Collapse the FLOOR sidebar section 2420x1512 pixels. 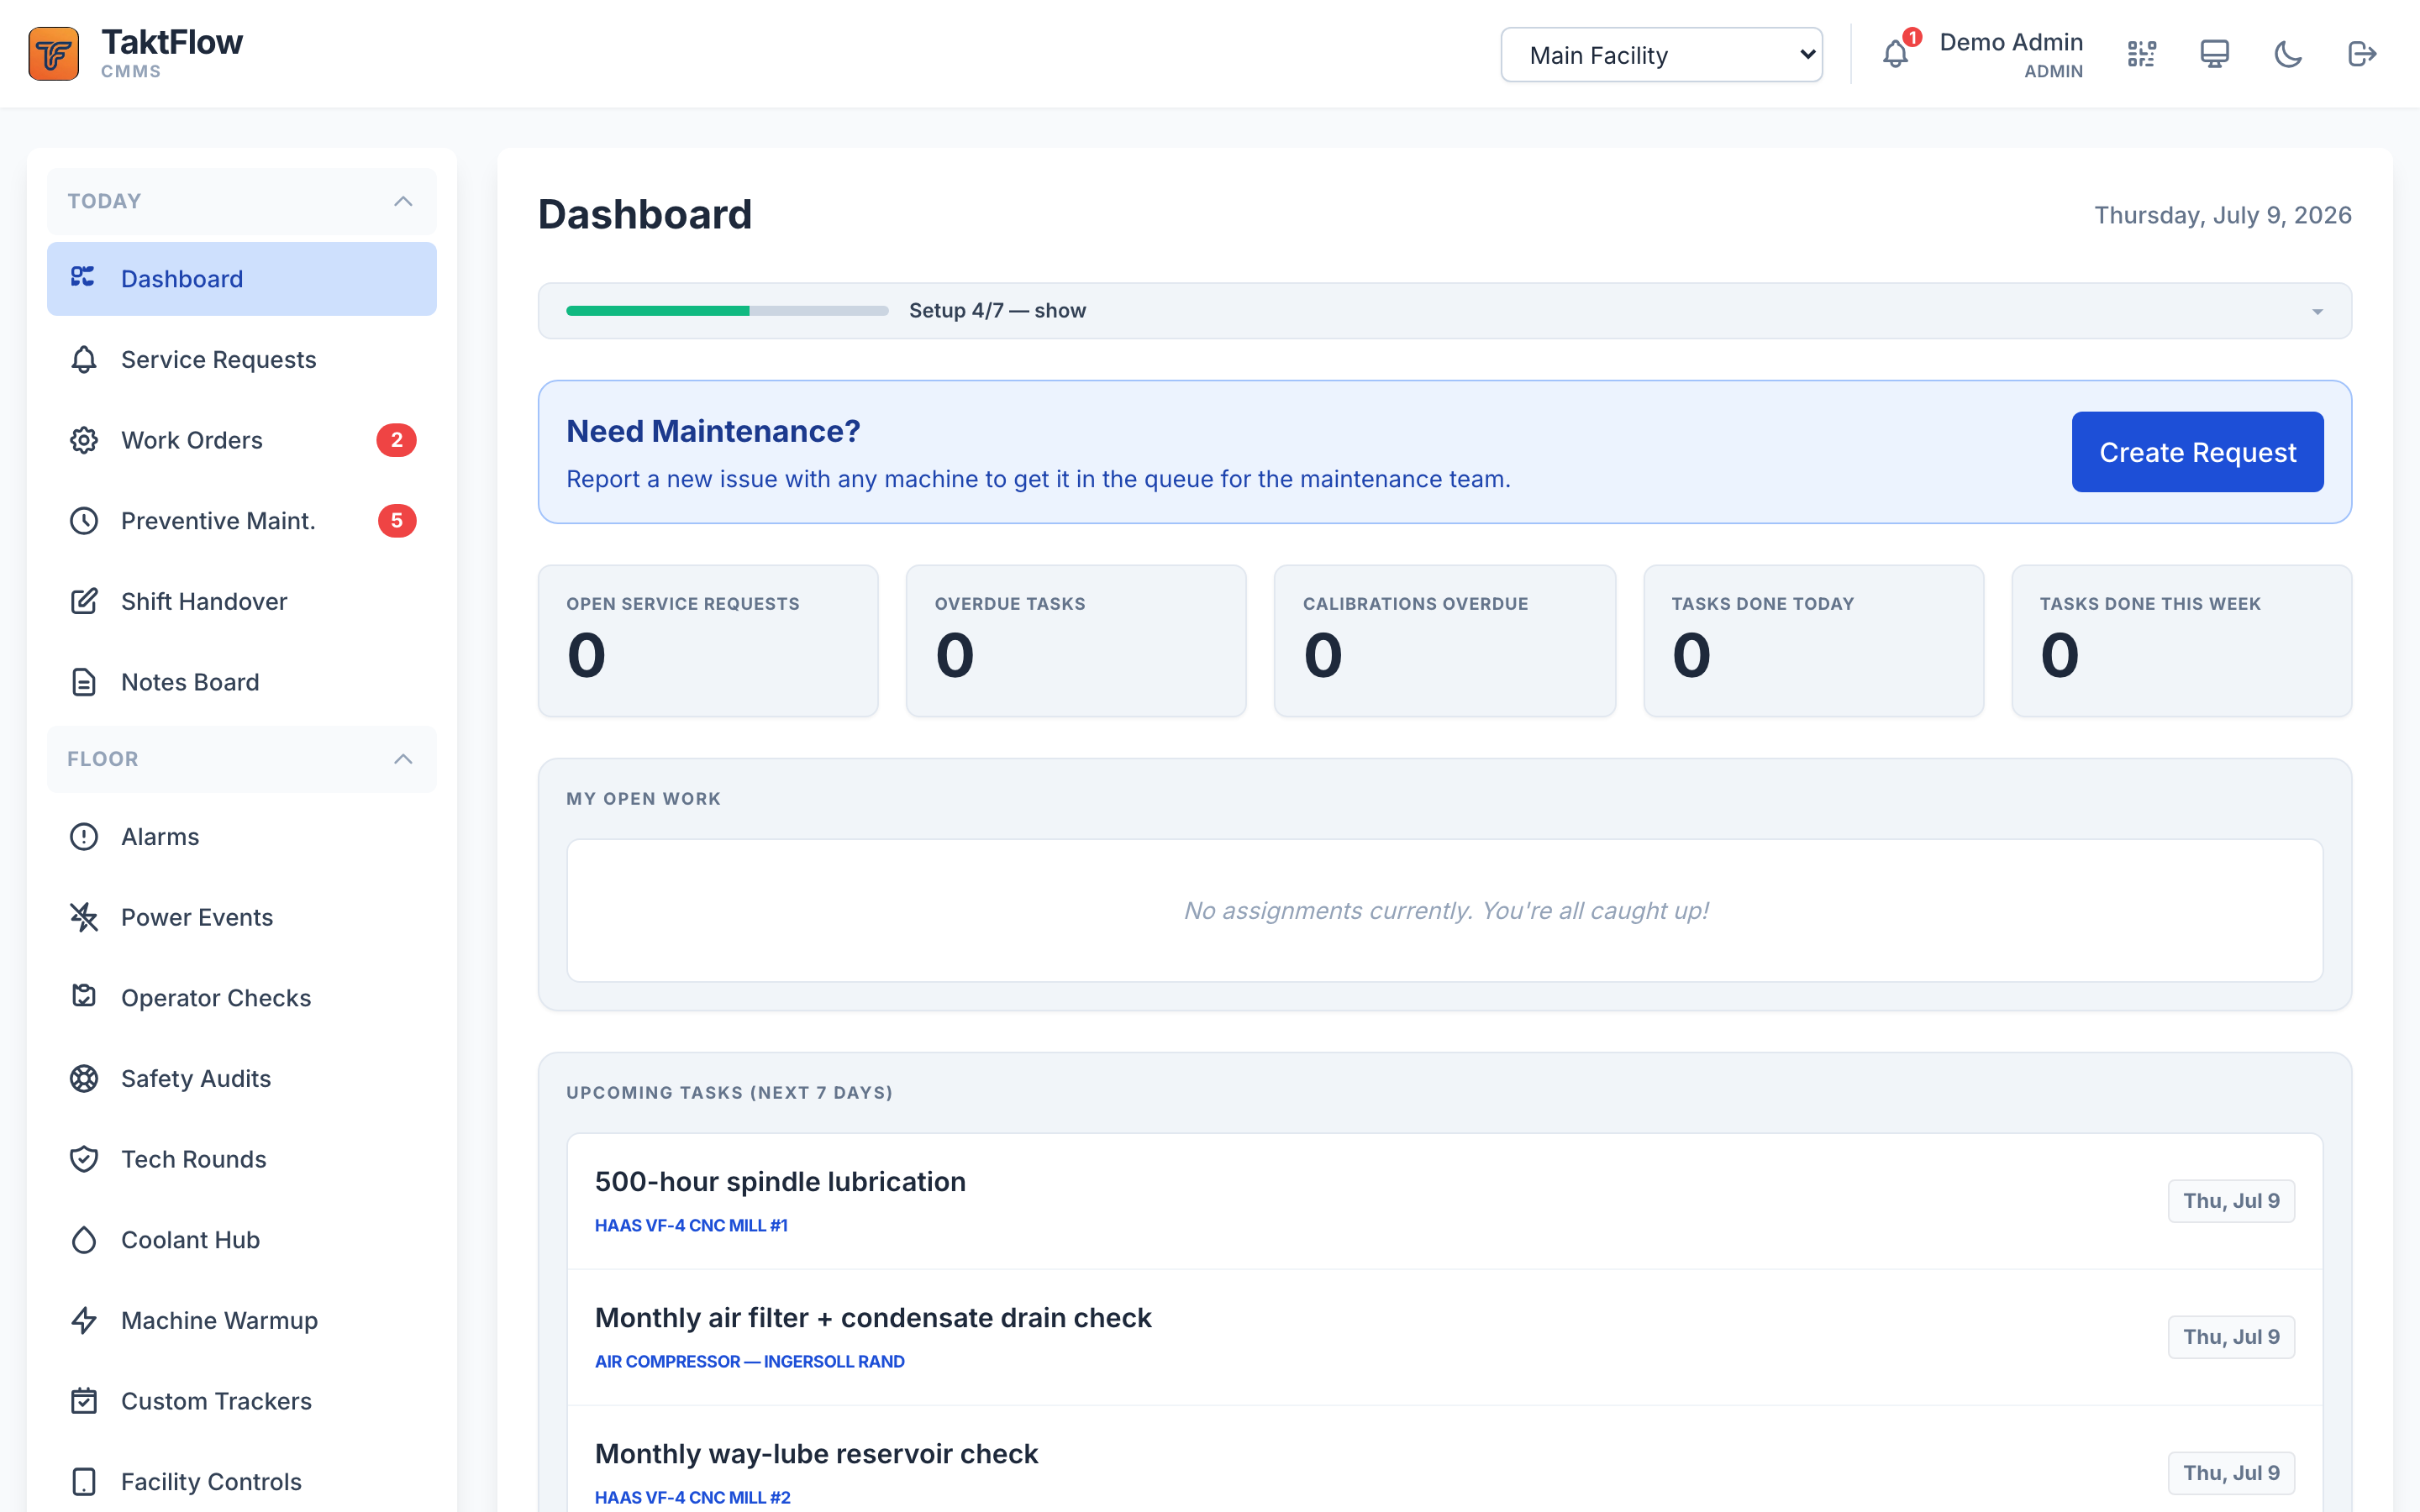[x=242, y=759]
